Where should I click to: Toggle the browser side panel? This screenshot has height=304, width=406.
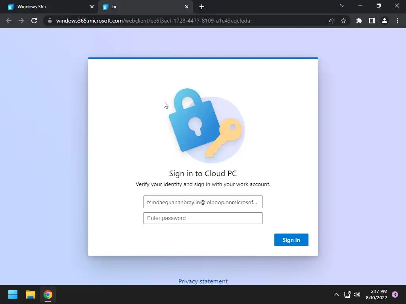coord(372,21)
